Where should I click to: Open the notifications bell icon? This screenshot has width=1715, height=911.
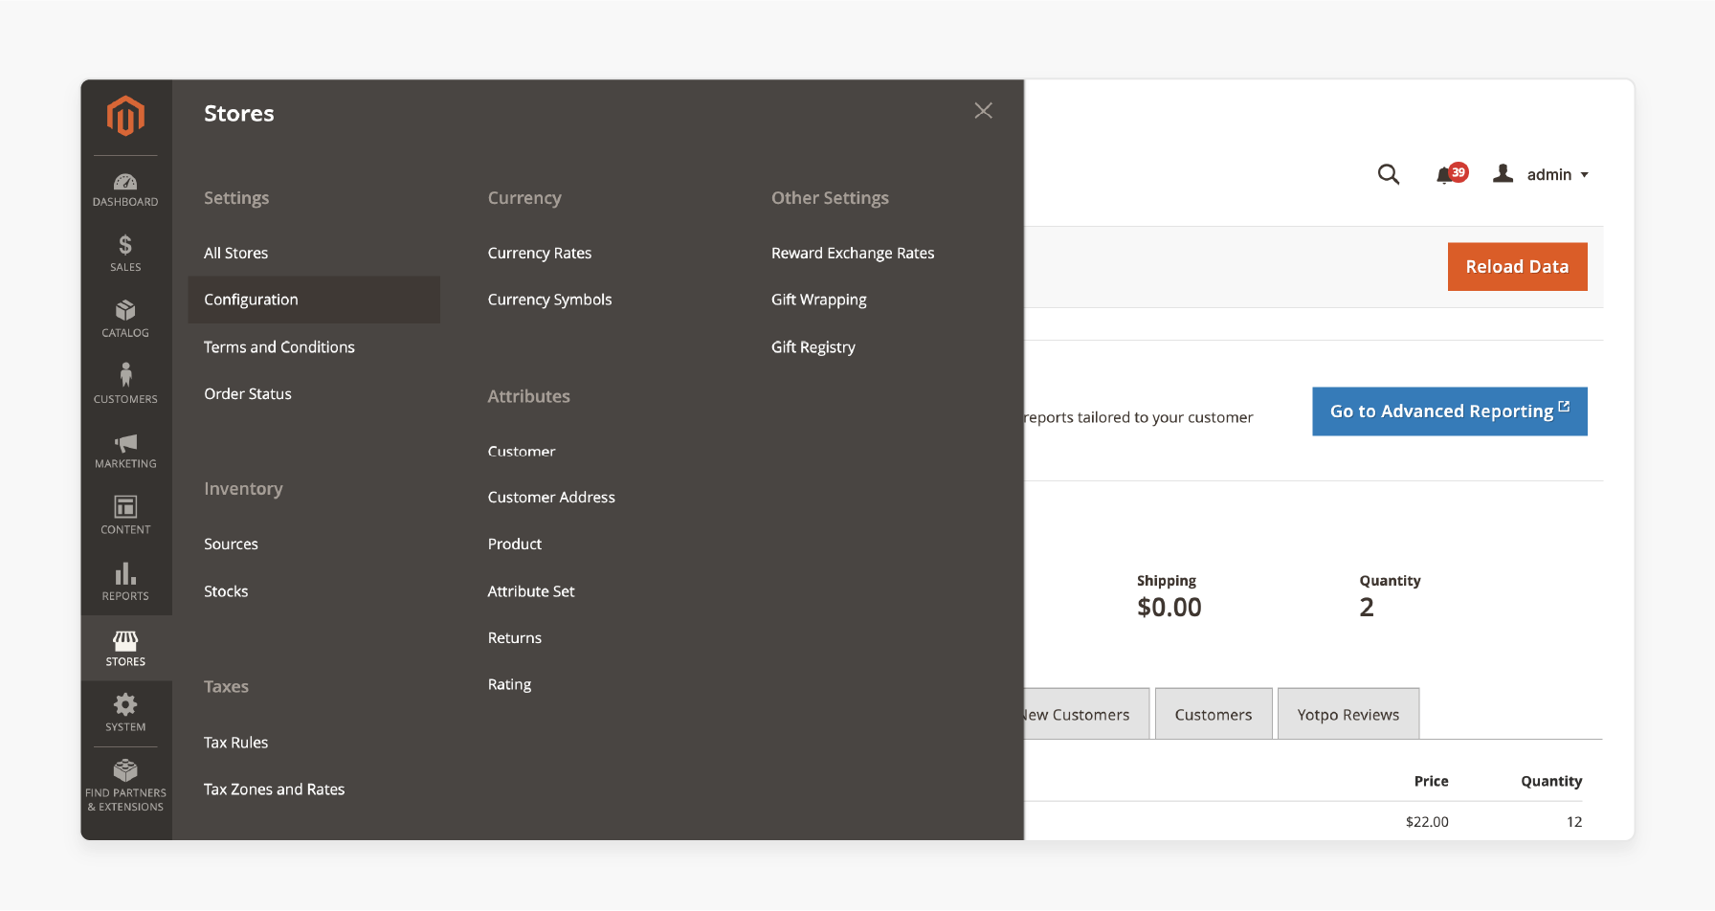pyautogui.click(x=1444, y=175)
